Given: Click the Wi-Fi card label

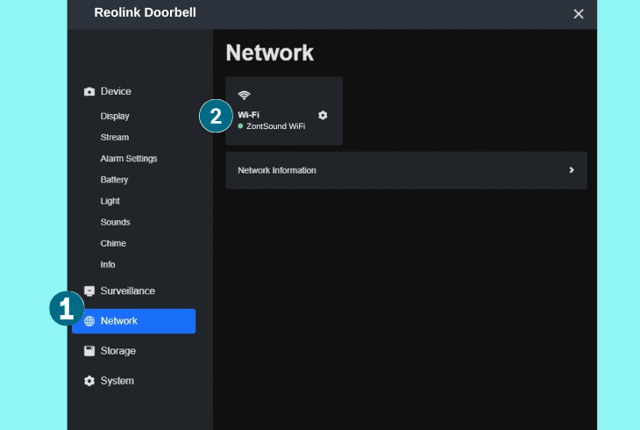Looking at the screenshot, I should point(249,115).
